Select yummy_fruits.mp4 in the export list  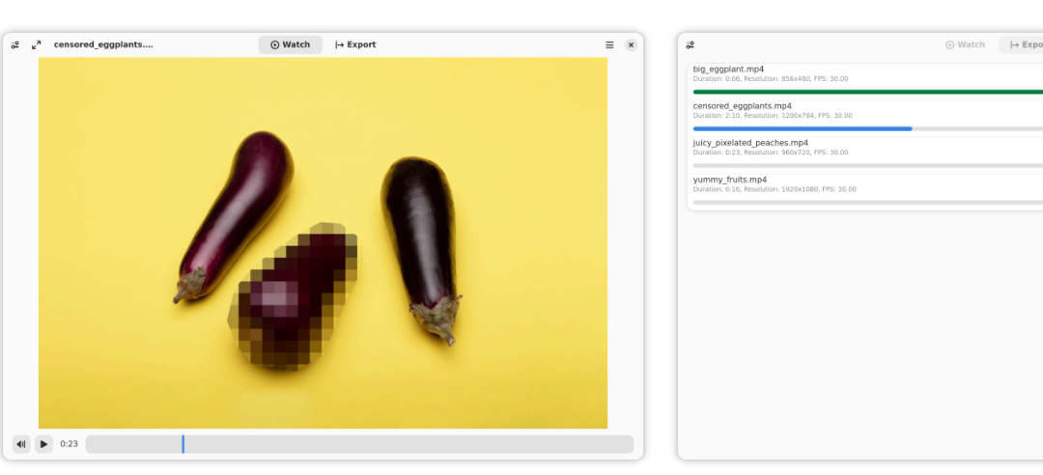730,180
